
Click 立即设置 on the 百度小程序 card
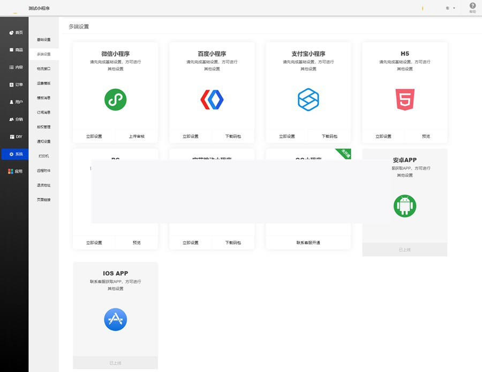190,136
